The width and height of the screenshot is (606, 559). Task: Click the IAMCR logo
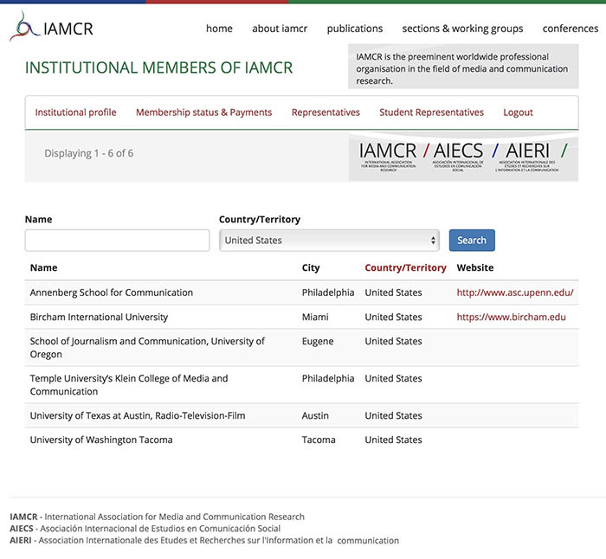(51, 27)
